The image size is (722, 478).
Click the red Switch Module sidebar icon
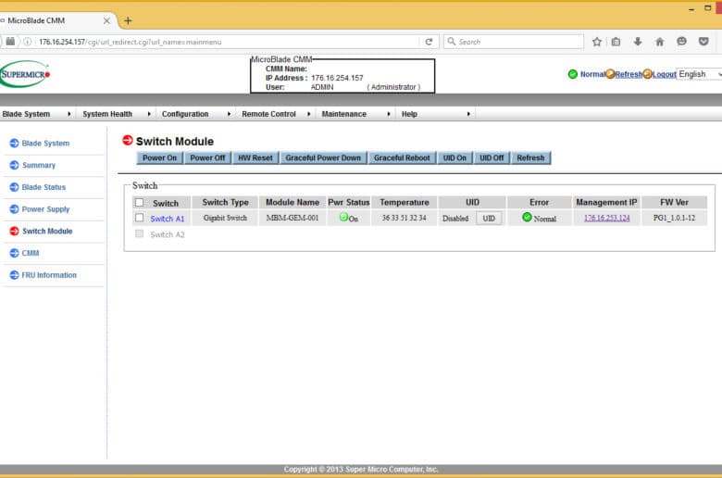click(14, 231)
